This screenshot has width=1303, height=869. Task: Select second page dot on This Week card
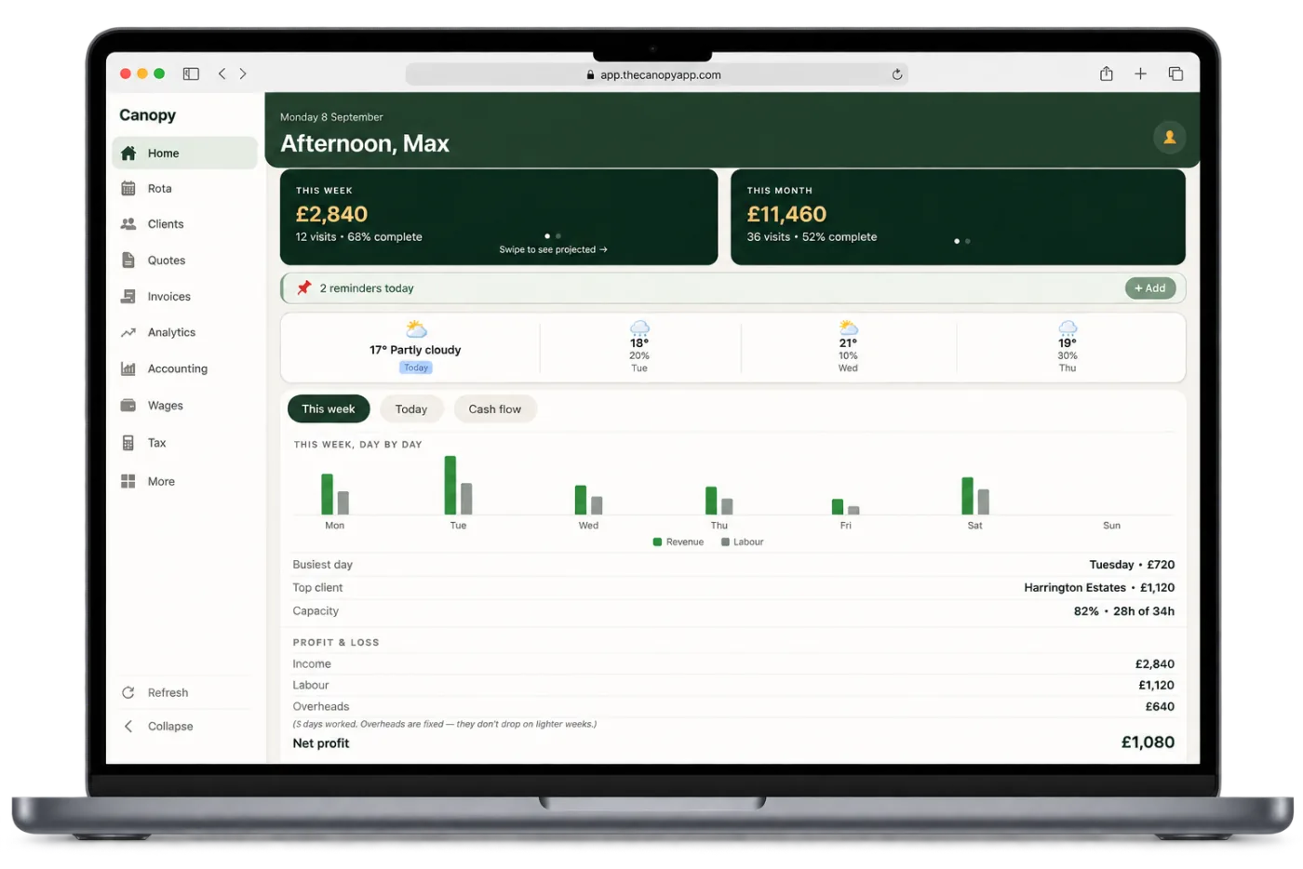pos(558,236)
